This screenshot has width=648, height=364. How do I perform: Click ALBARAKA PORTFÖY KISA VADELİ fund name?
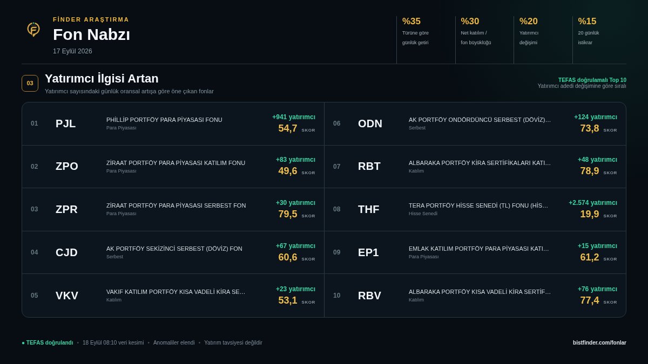(480, 292)
